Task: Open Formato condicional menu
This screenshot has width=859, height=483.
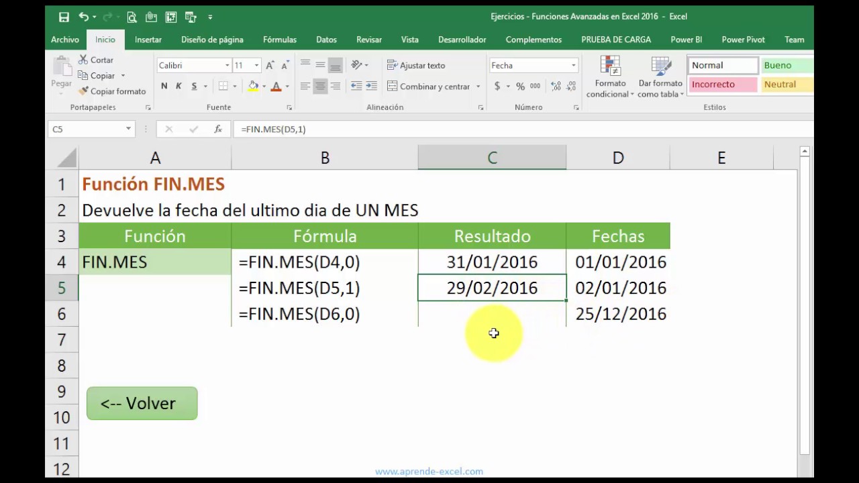Action: tap(610, 77)
